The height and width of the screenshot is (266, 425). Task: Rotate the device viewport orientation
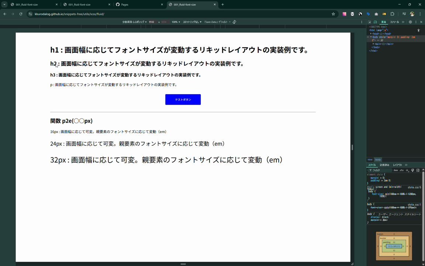tap(235, 22)
